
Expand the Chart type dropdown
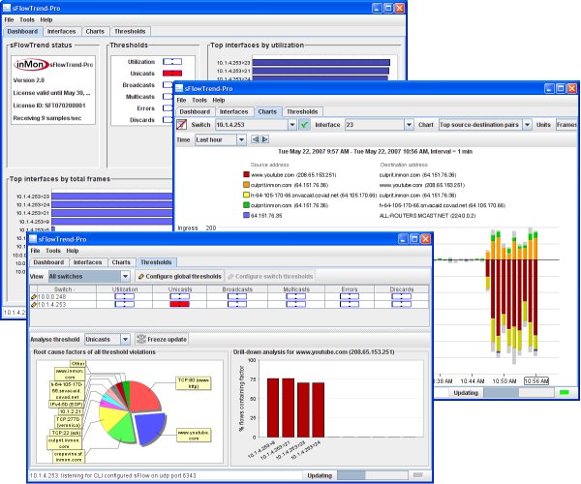pyautogui.click(x=527, y=125)
